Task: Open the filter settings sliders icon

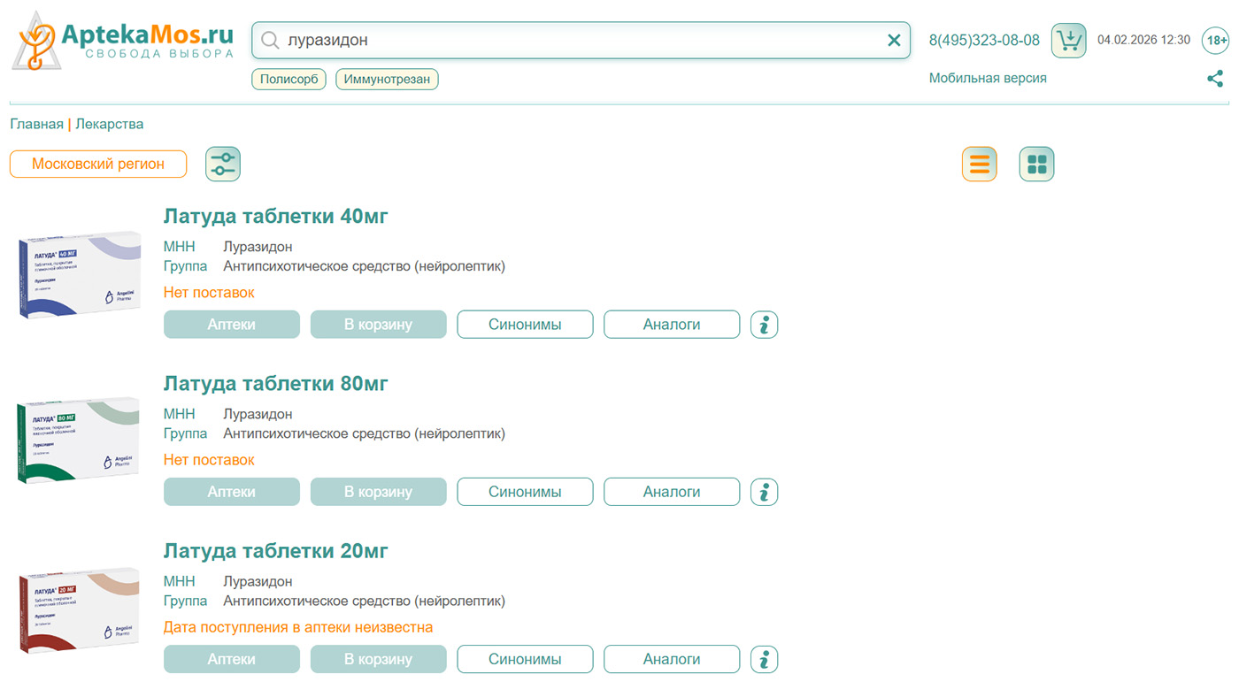Action: point(223,165)
